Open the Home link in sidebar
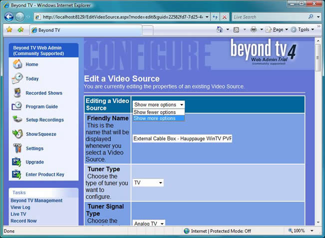Screen dimensions: 325x238 coord(32,64)
